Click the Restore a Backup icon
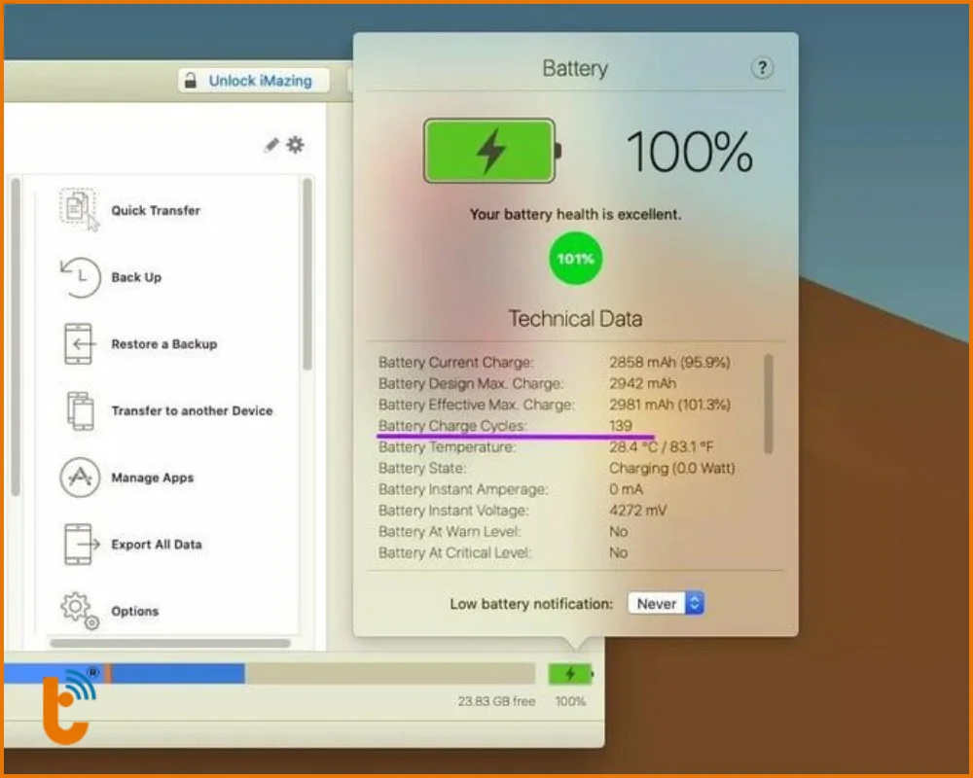The width and height of the screenshot is (973, 778). click(79, 344)
